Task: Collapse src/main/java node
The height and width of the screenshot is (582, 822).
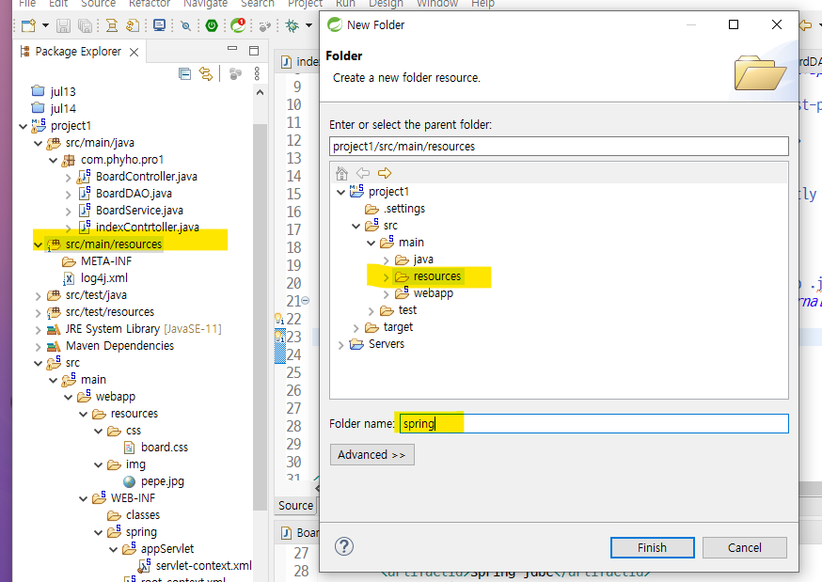Action: pos(38,143)
